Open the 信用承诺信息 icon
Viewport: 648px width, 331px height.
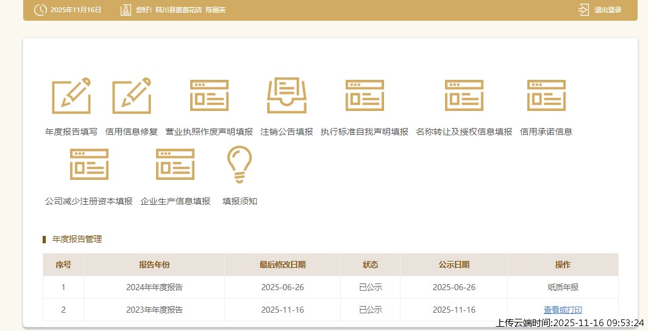click(x=546, y=96)
